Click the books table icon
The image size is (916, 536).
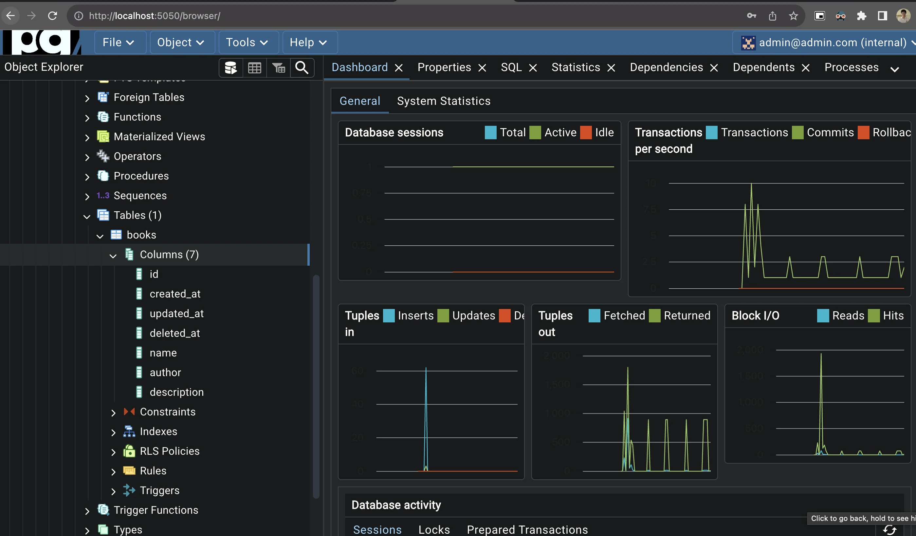pyautogui.click(x=116, y=235)
